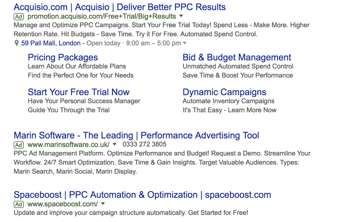Click the www.spaceboost.com display URL

[63, 204]
